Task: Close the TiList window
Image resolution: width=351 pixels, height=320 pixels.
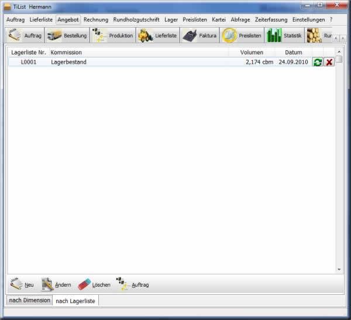Action: [x=337, y=5]
